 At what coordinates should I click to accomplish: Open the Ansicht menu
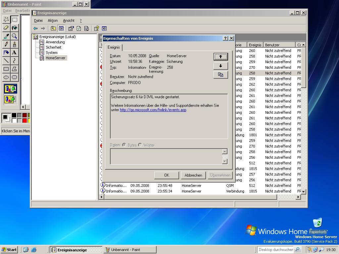(69, 21)
